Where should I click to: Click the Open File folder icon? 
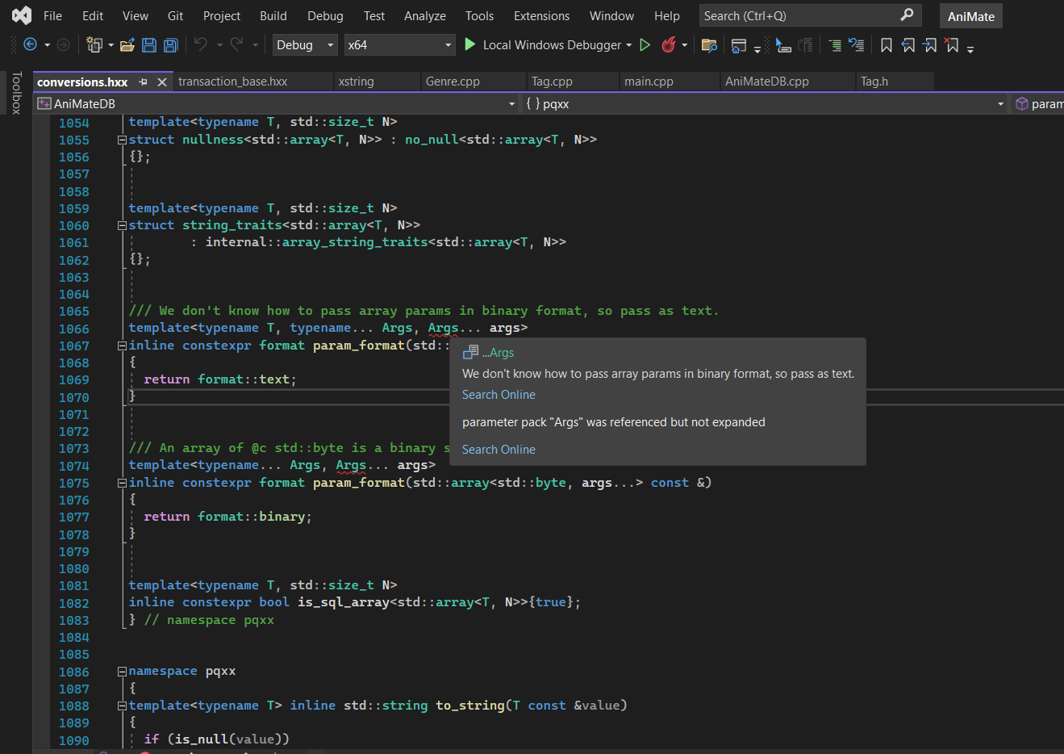[127, 45]
